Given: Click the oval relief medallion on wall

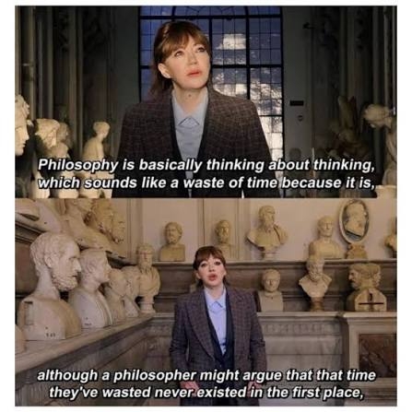Looking at the screenshot, I should coord(354,220).
